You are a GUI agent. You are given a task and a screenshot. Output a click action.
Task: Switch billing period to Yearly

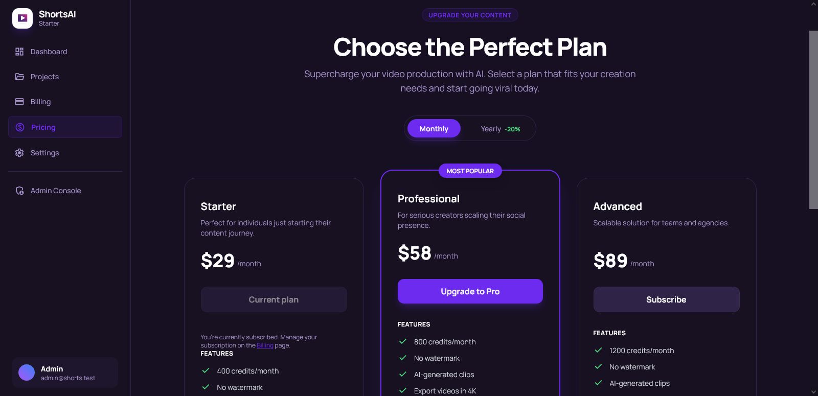500,129
